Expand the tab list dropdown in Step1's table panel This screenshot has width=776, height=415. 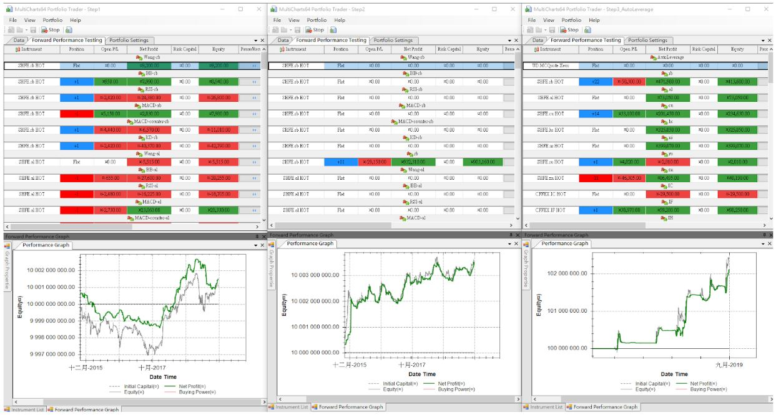255,41
